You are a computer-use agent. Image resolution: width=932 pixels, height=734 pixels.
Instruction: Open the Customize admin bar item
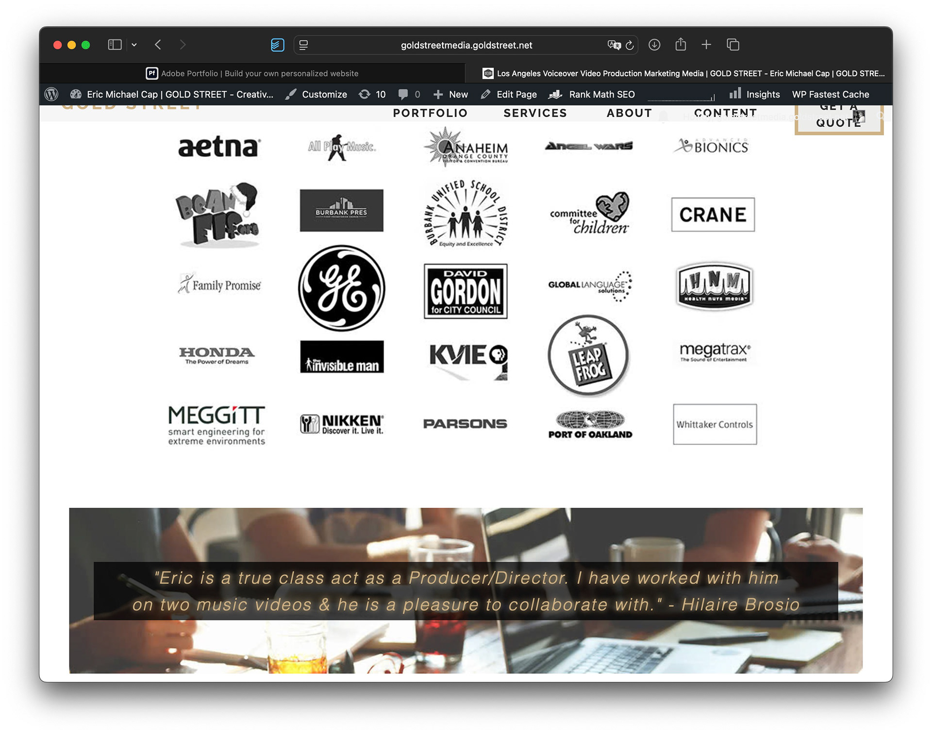[316, 94]
